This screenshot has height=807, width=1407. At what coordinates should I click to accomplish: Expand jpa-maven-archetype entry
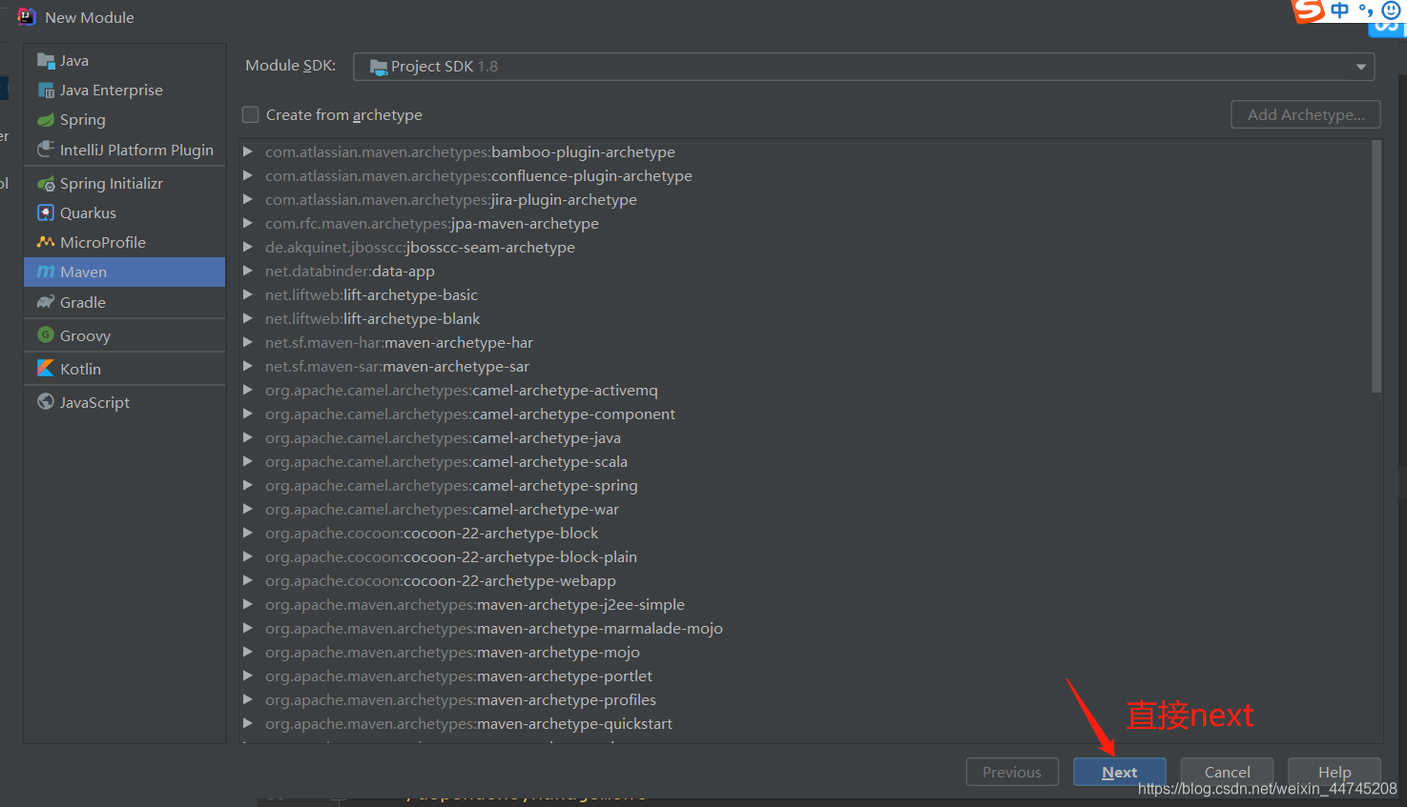coord(248,223)
